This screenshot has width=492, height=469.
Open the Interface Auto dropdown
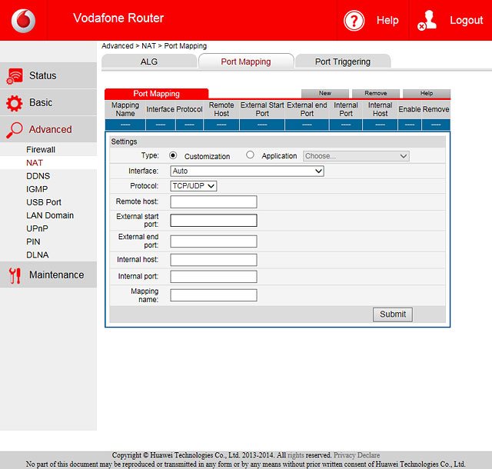click(247, 171)
